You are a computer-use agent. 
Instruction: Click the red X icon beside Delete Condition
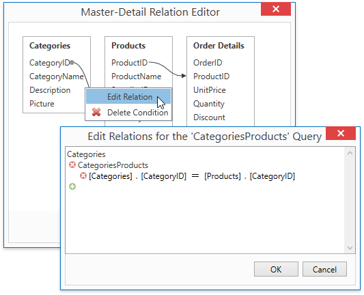[x=96, y=113]
